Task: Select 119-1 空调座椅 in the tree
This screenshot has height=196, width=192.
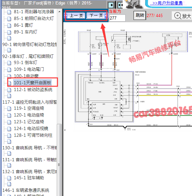Action: click(x=29, y=108)
